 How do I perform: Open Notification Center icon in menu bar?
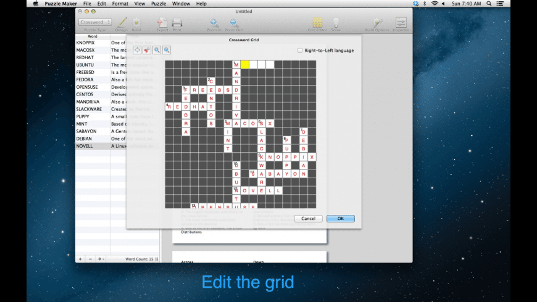click(500, 4)
